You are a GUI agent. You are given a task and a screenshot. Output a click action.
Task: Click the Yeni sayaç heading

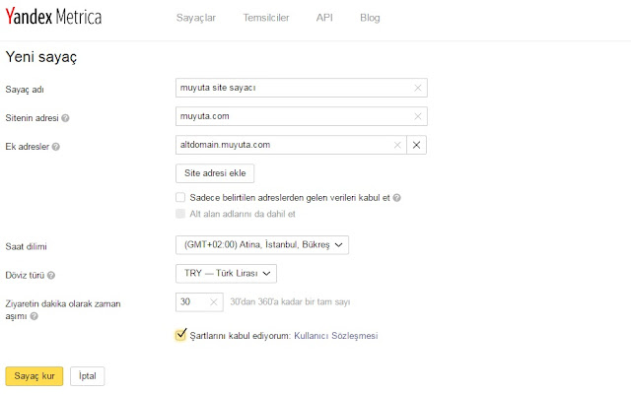(x=41, y=57)
